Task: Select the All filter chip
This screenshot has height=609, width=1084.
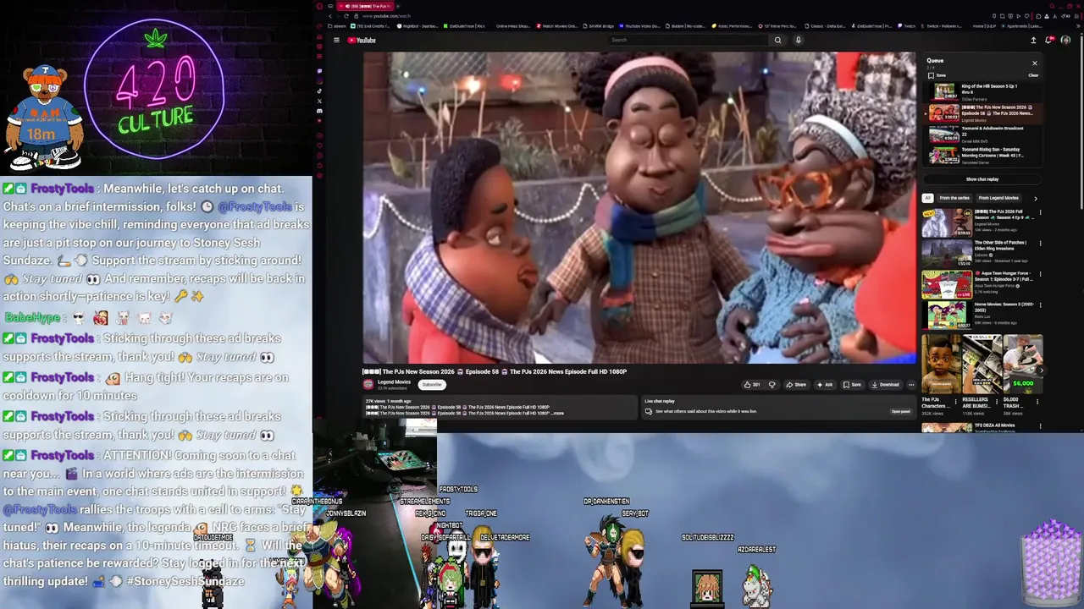Action: (927, 198)
